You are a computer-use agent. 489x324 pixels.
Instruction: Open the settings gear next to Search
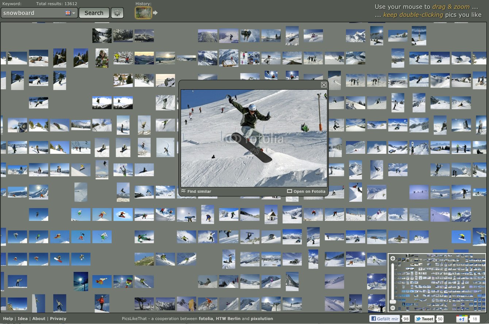point(117,13)
